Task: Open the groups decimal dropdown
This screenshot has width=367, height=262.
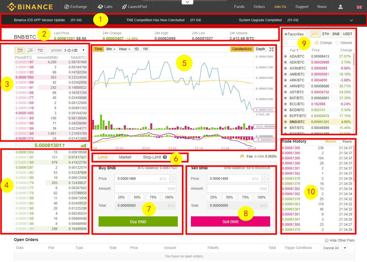Action: pos(75,50)
